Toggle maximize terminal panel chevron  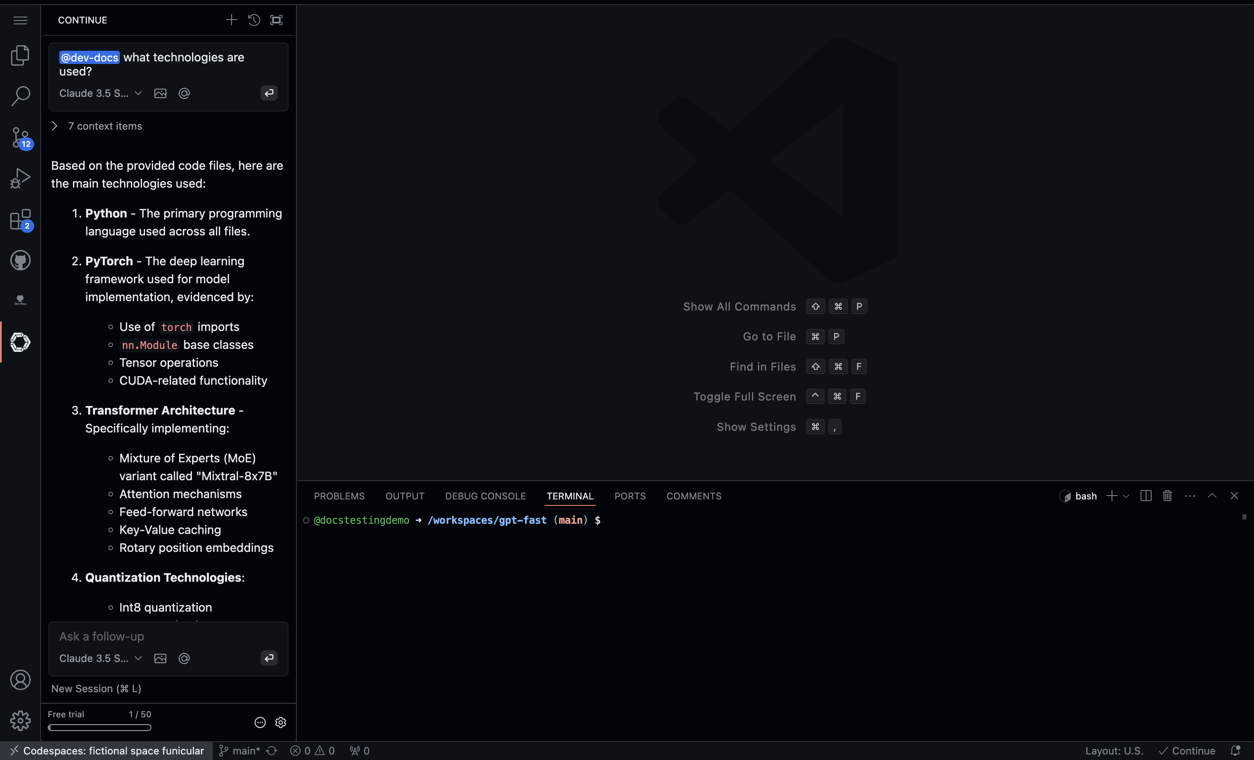point(1212,496)
